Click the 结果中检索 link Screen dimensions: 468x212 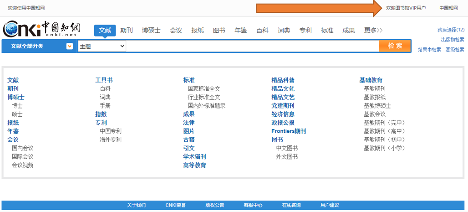point(429,50)
